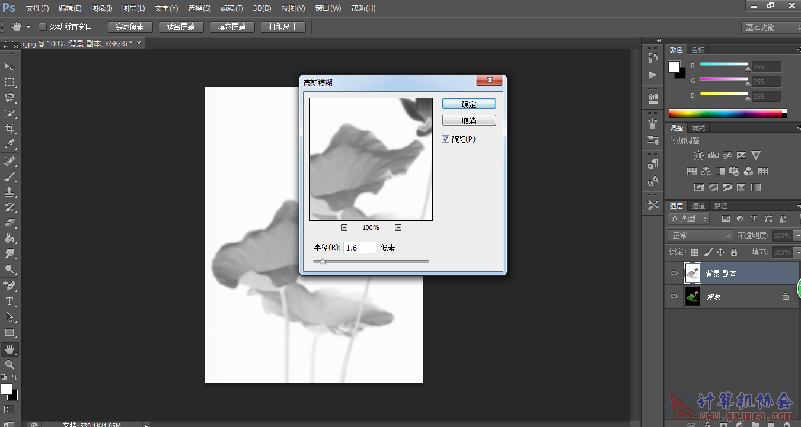Select the Zoom tool in toolbar
The height and width of the screenshot is (427, 801).
coord(9,365)
